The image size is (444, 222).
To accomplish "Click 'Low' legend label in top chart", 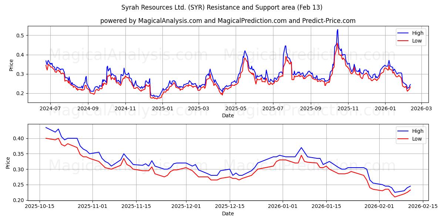I will click(x=417, y=41).
